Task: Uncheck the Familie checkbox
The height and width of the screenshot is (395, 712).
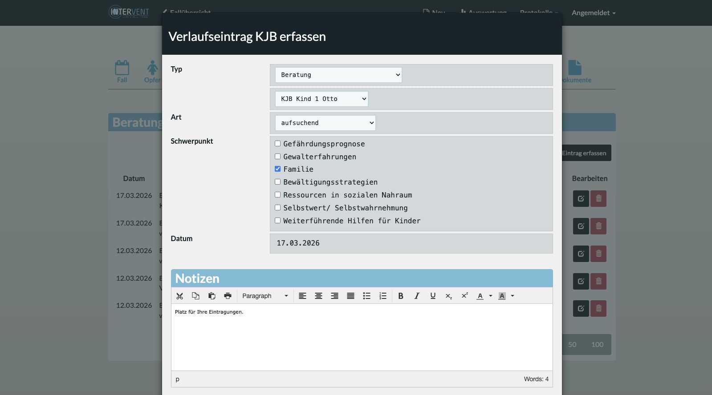Action: coord(277,169)
